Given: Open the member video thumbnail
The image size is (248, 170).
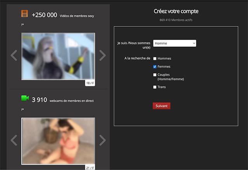Looking at the screenshot, I should 58,56.
